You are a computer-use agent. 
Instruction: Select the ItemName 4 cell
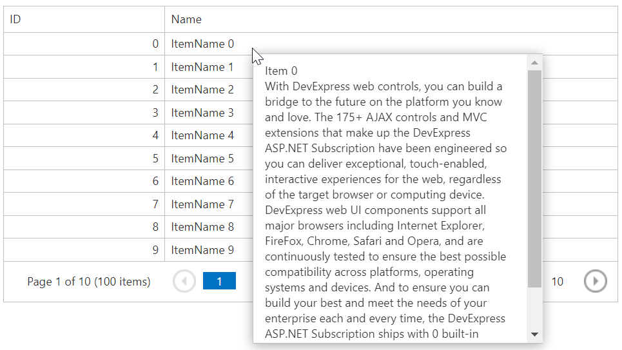(x=209, y=135)
